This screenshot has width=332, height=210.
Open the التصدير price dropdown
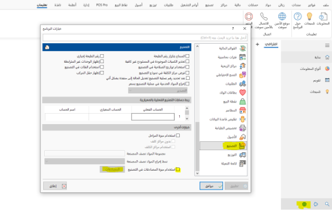coord(158,90)
